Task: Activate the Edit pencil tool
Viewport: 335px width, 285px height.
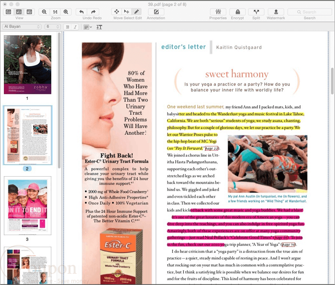Action: [136, 12]
